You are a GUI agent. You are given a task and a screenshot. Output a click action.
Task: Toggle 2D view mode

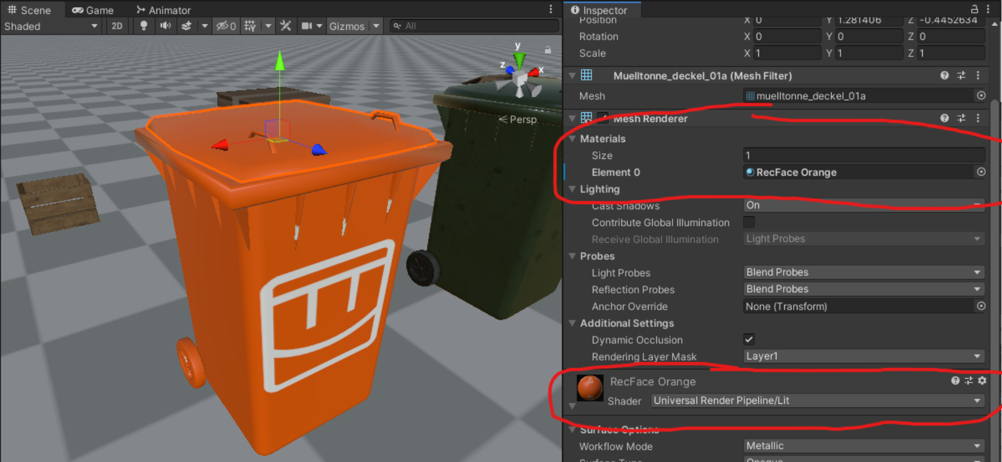(x=117, y=26)
